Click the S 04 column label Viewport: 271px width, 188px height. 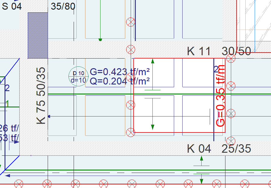[x=12, y=6]
